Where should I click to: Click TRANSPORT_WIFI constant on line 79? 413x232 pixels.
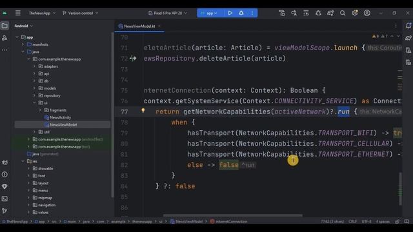click(346, 133)
